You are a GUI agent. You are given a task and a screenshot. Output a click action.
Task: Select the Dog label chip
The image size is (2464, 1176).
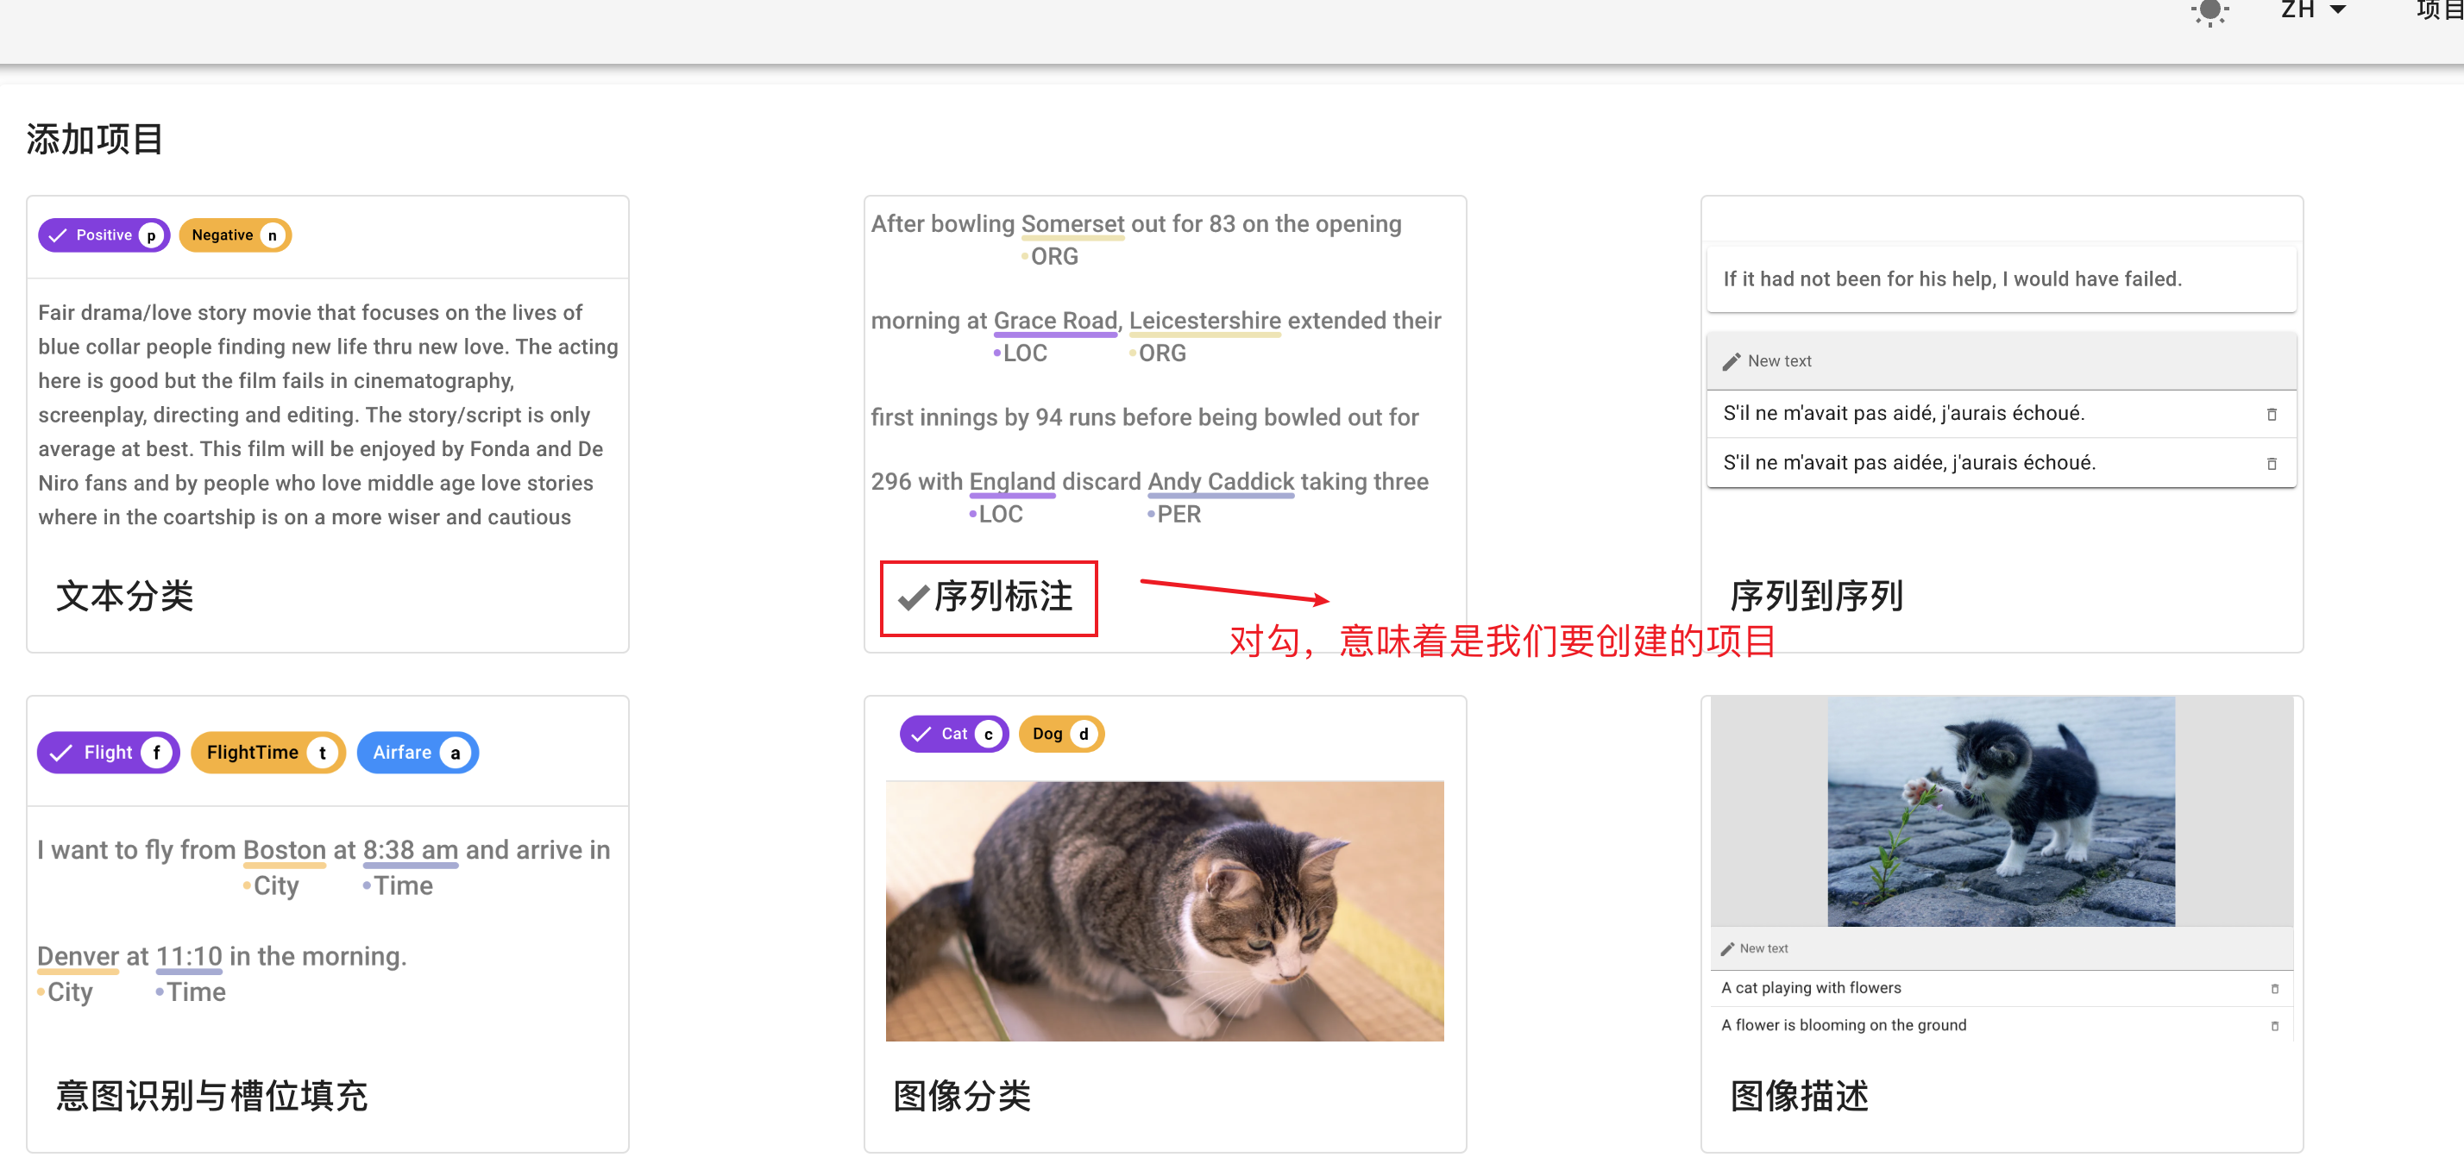(1061, 735)
